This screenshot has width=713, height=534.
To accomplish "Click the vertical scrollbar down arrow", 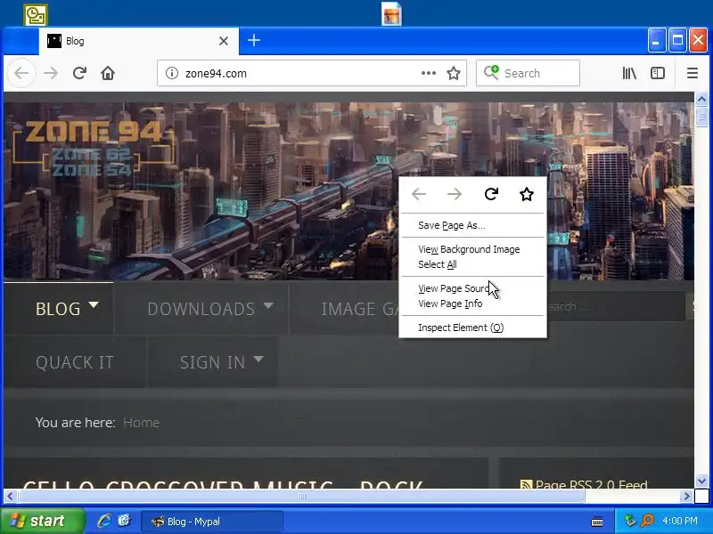I will coord(701,481).
